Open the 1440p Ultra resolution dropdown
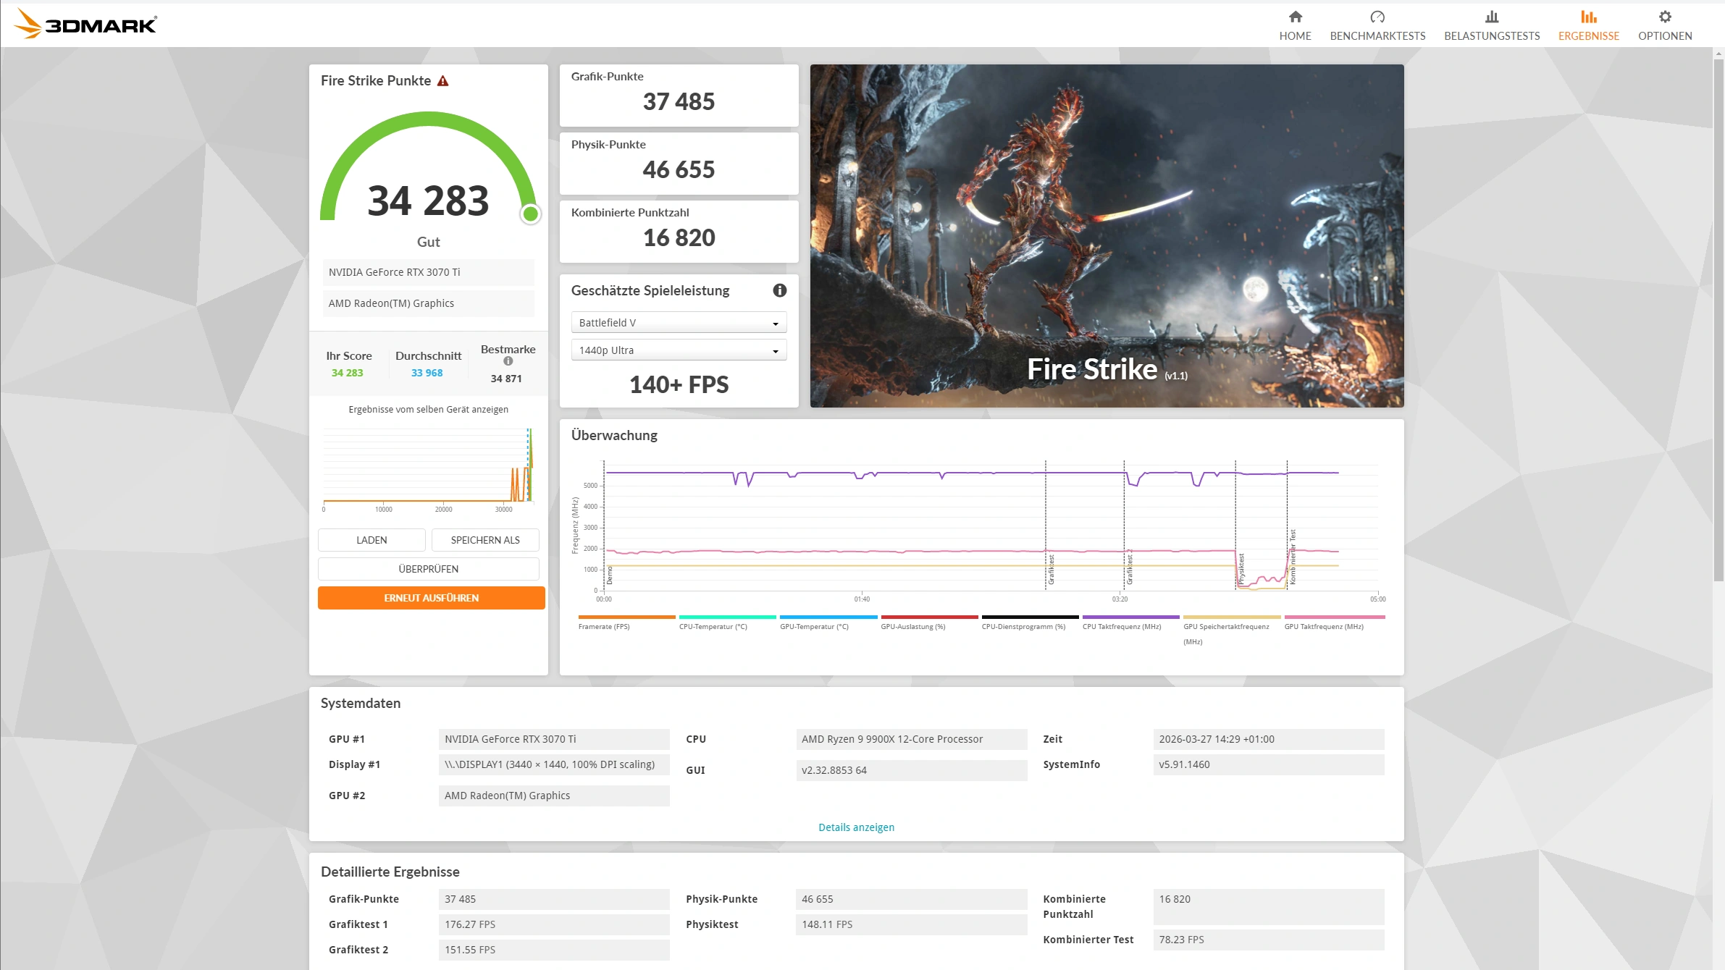The width and height of the screenshot is (1725, 970). (x=678, y=350)
